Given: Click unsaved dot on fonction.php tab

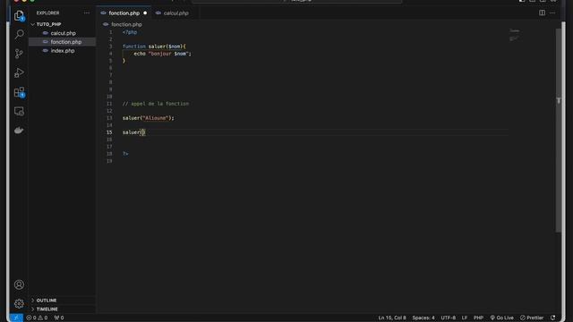Looking at the screenshot, I should coord(145,13).
